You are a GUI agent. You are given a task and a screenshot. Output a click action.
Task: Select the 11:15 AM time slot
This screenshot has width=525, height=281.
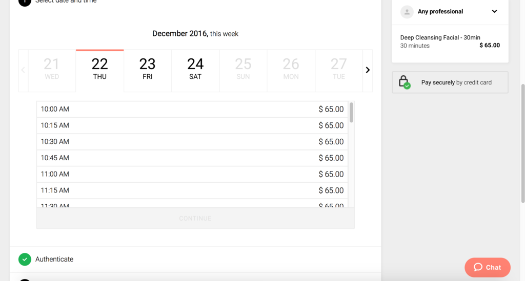192,190
